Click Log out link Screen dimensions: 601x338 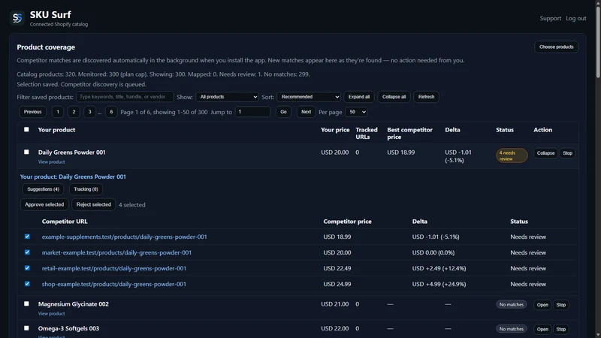[x=575, y=18]
